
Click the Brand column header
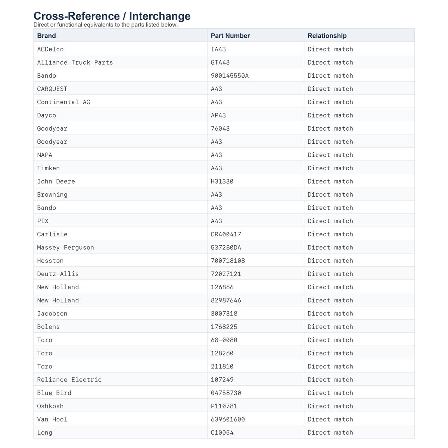coord(120,35)
